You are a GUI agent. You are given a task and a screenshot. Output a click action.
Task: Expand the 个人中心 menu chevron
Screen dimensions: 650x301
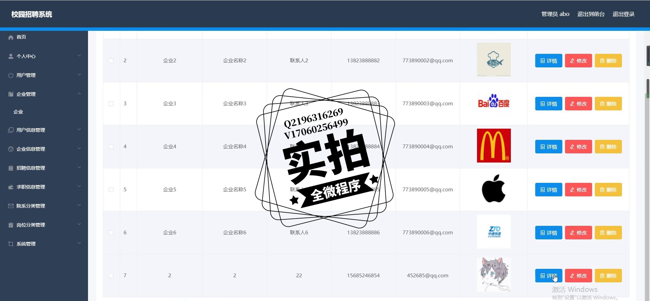pyautogui.click(x=79, y=56)
